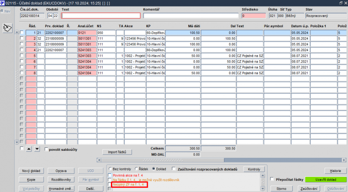Select the Bez kontroly radio option

click(x=110, y=169)
